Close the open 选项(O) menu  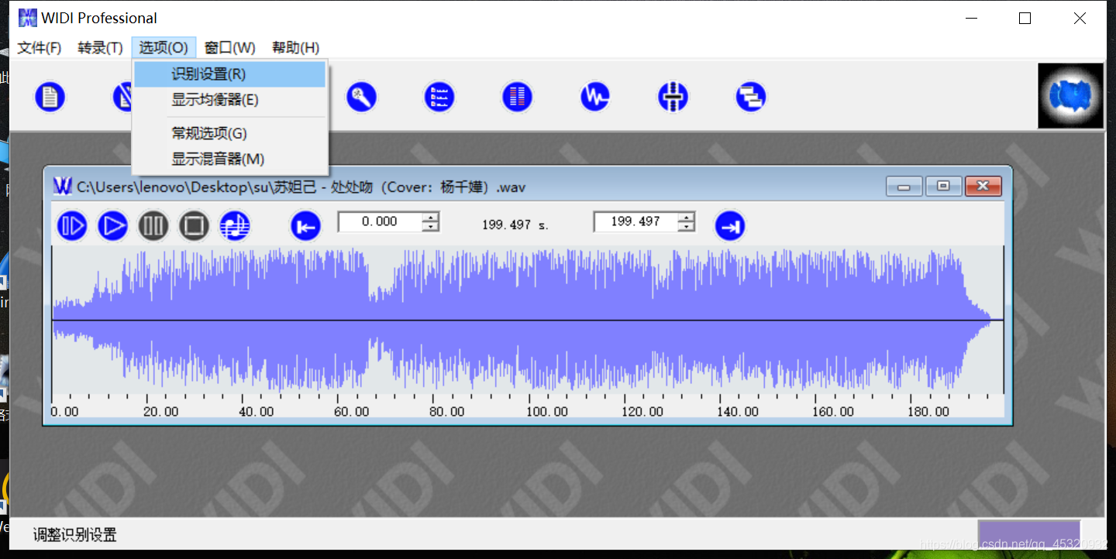tap(164, 48)
